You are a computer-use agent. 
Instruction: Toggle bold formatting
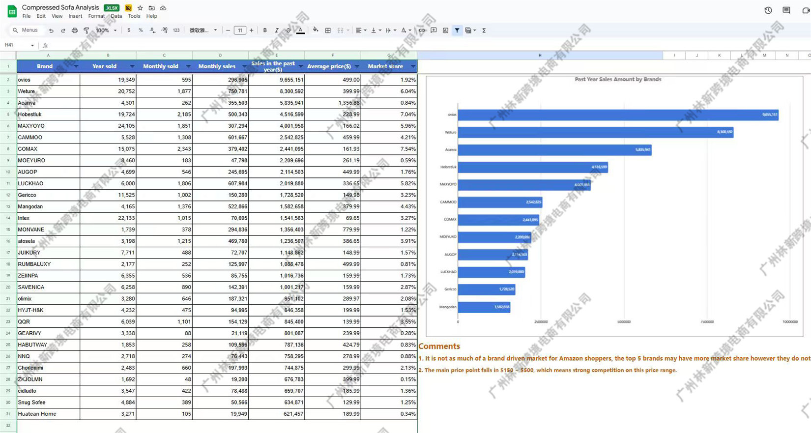coord(265,30)
